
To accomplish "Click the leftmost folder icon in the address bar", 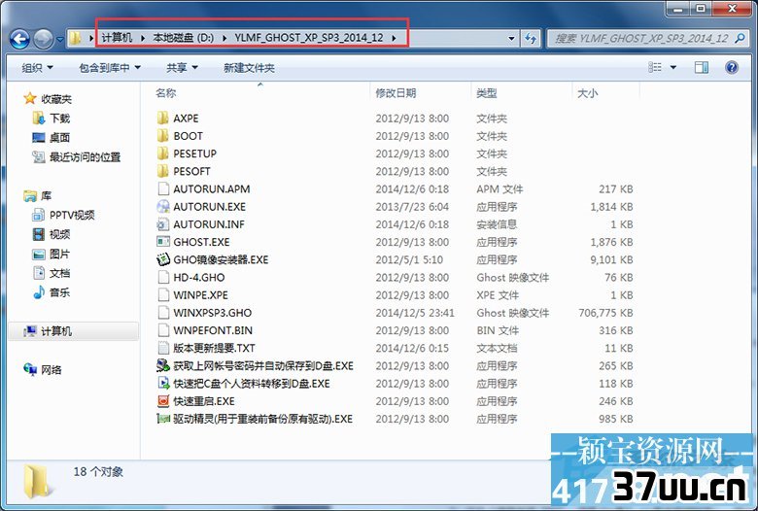I will click(x=75, y=38).
